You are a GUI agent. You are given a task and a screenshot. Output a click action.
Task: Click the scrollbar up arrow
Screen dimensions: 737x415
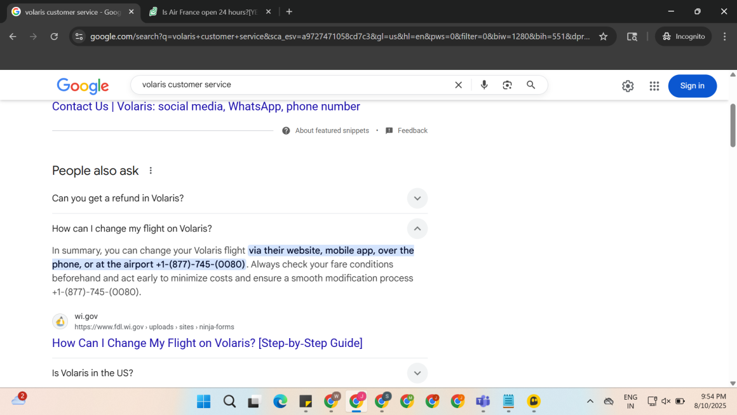click(x=733, y=75)
